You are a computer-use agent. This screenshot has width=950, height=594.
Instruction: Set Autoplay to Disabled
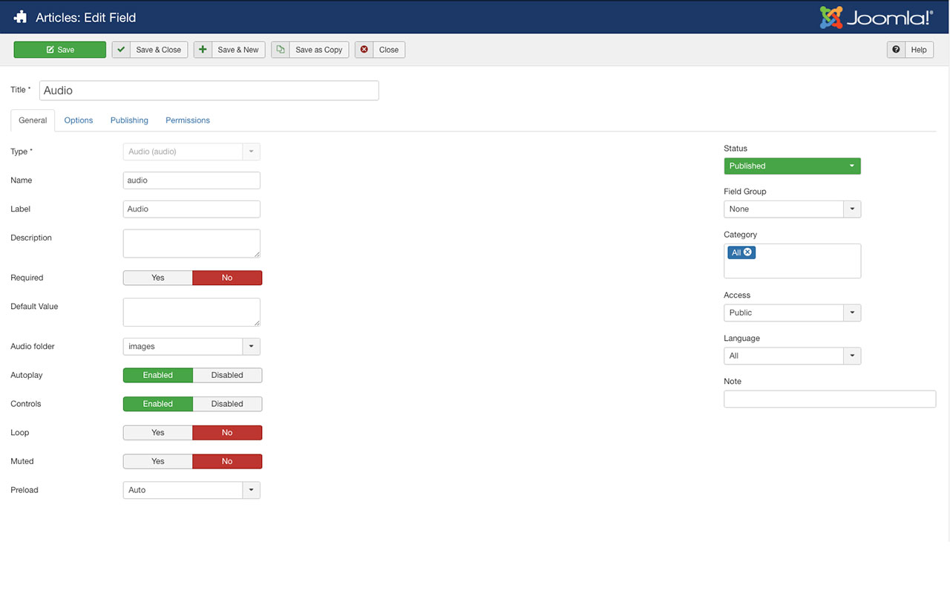tap(227, 375)
